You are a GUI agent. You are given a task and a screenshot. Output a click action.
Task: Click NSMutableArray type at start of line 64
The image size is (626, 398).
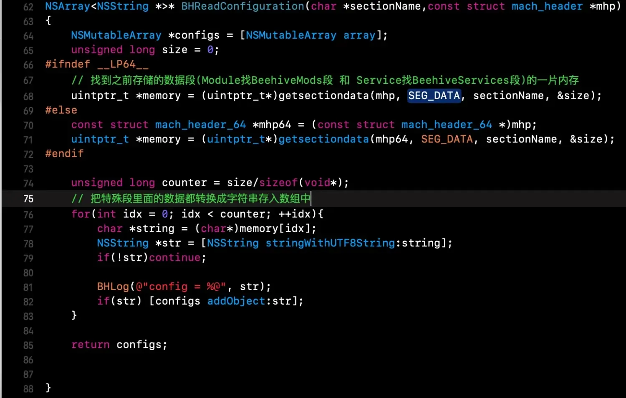point(116,35)
